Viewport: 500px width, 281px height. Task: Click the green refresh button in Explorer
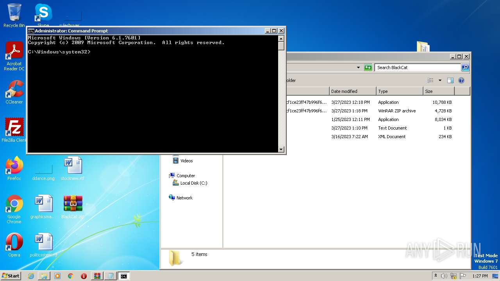(368, 68)
